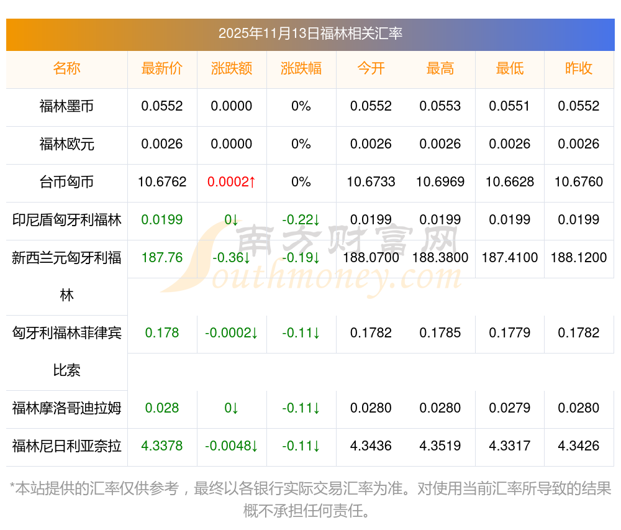The image size is (621, 530).
Task: Click the 最高 column header
Action: 440,68
